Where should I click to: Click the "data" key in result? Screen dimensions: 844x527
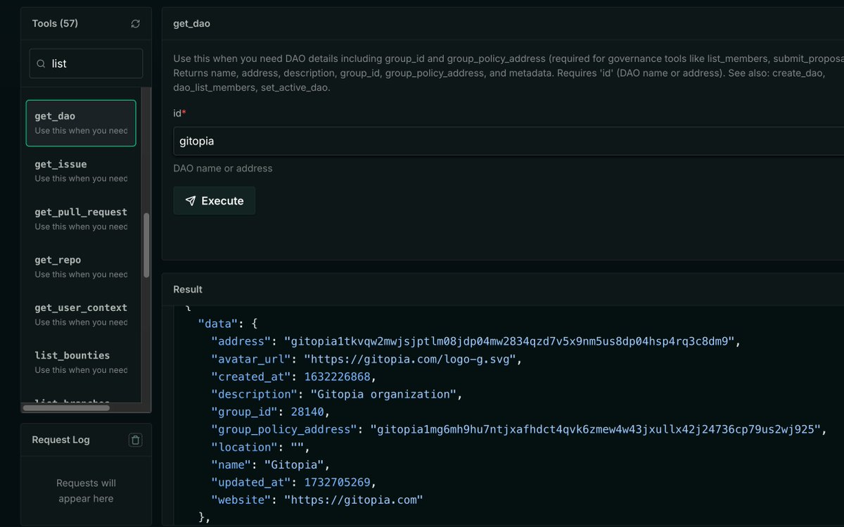218,324
